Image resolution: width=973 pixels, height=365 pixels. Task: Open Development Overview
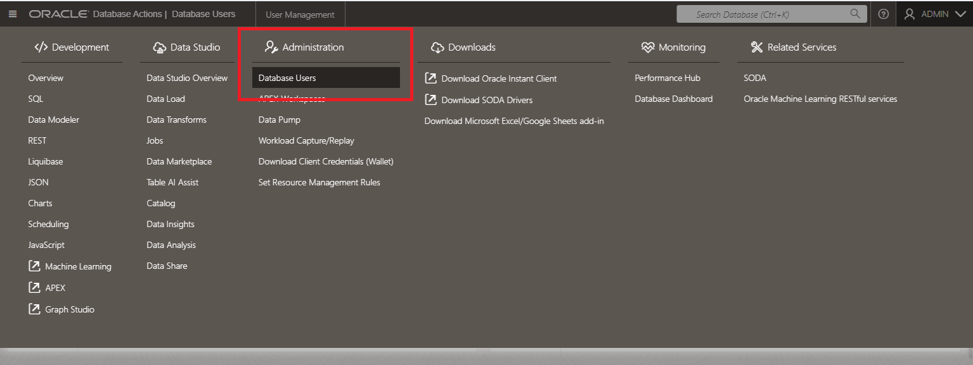coord(46,78)
